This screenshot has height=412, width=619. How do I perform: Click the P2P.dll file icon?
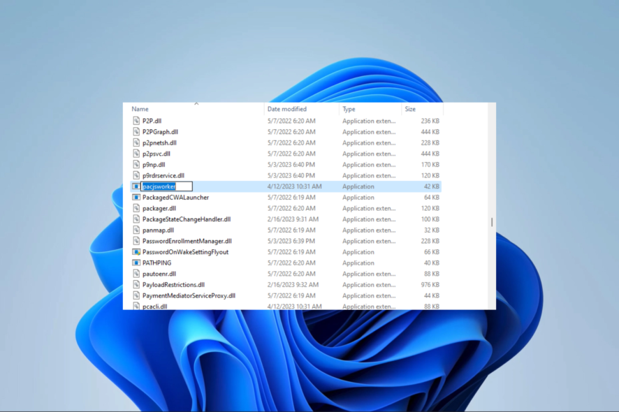pos(136,121)
